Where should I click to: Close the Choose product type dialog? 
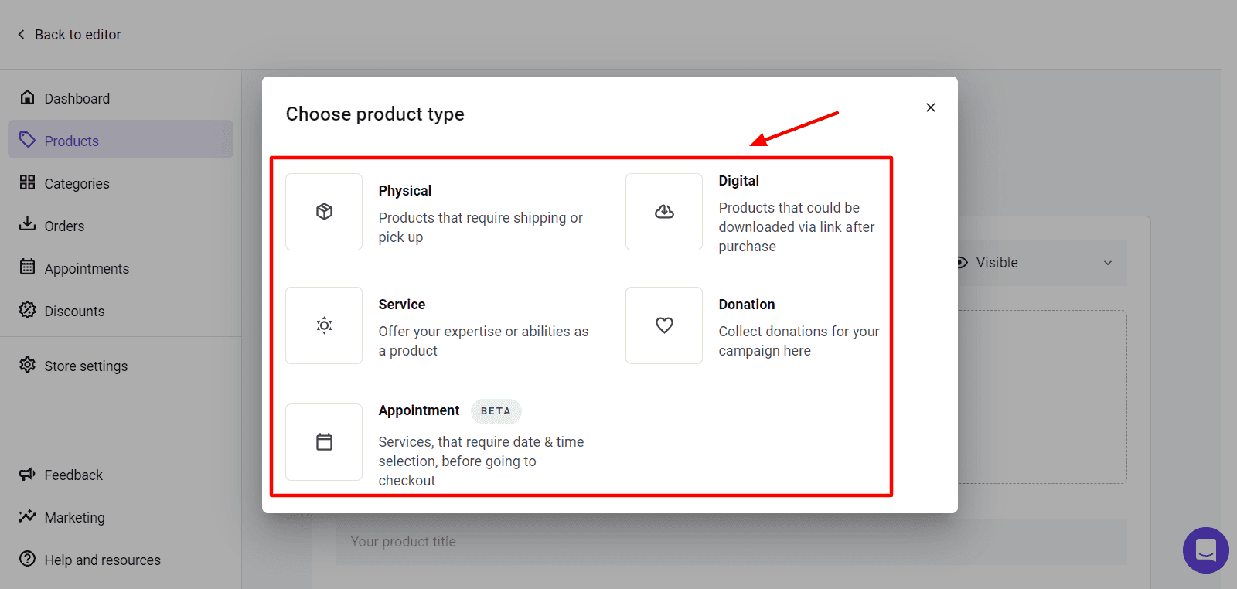coord(931,107)
